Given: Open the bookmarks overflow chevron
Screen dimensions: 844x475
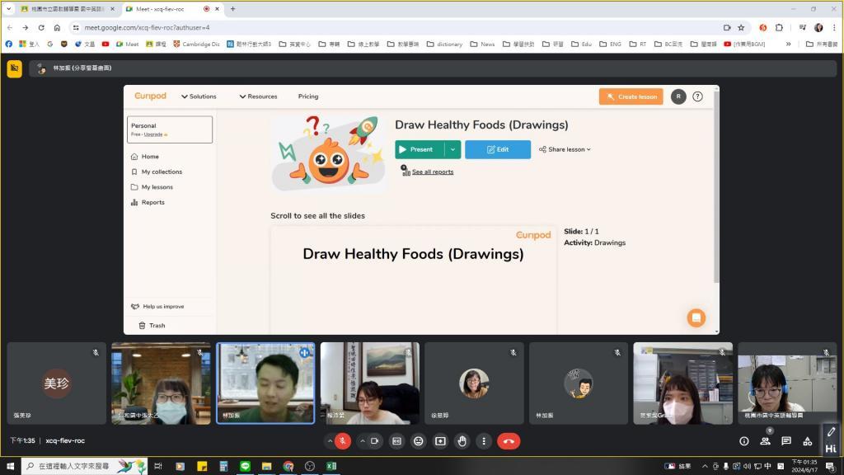Looking at the screenshot, I should [788, 45].
